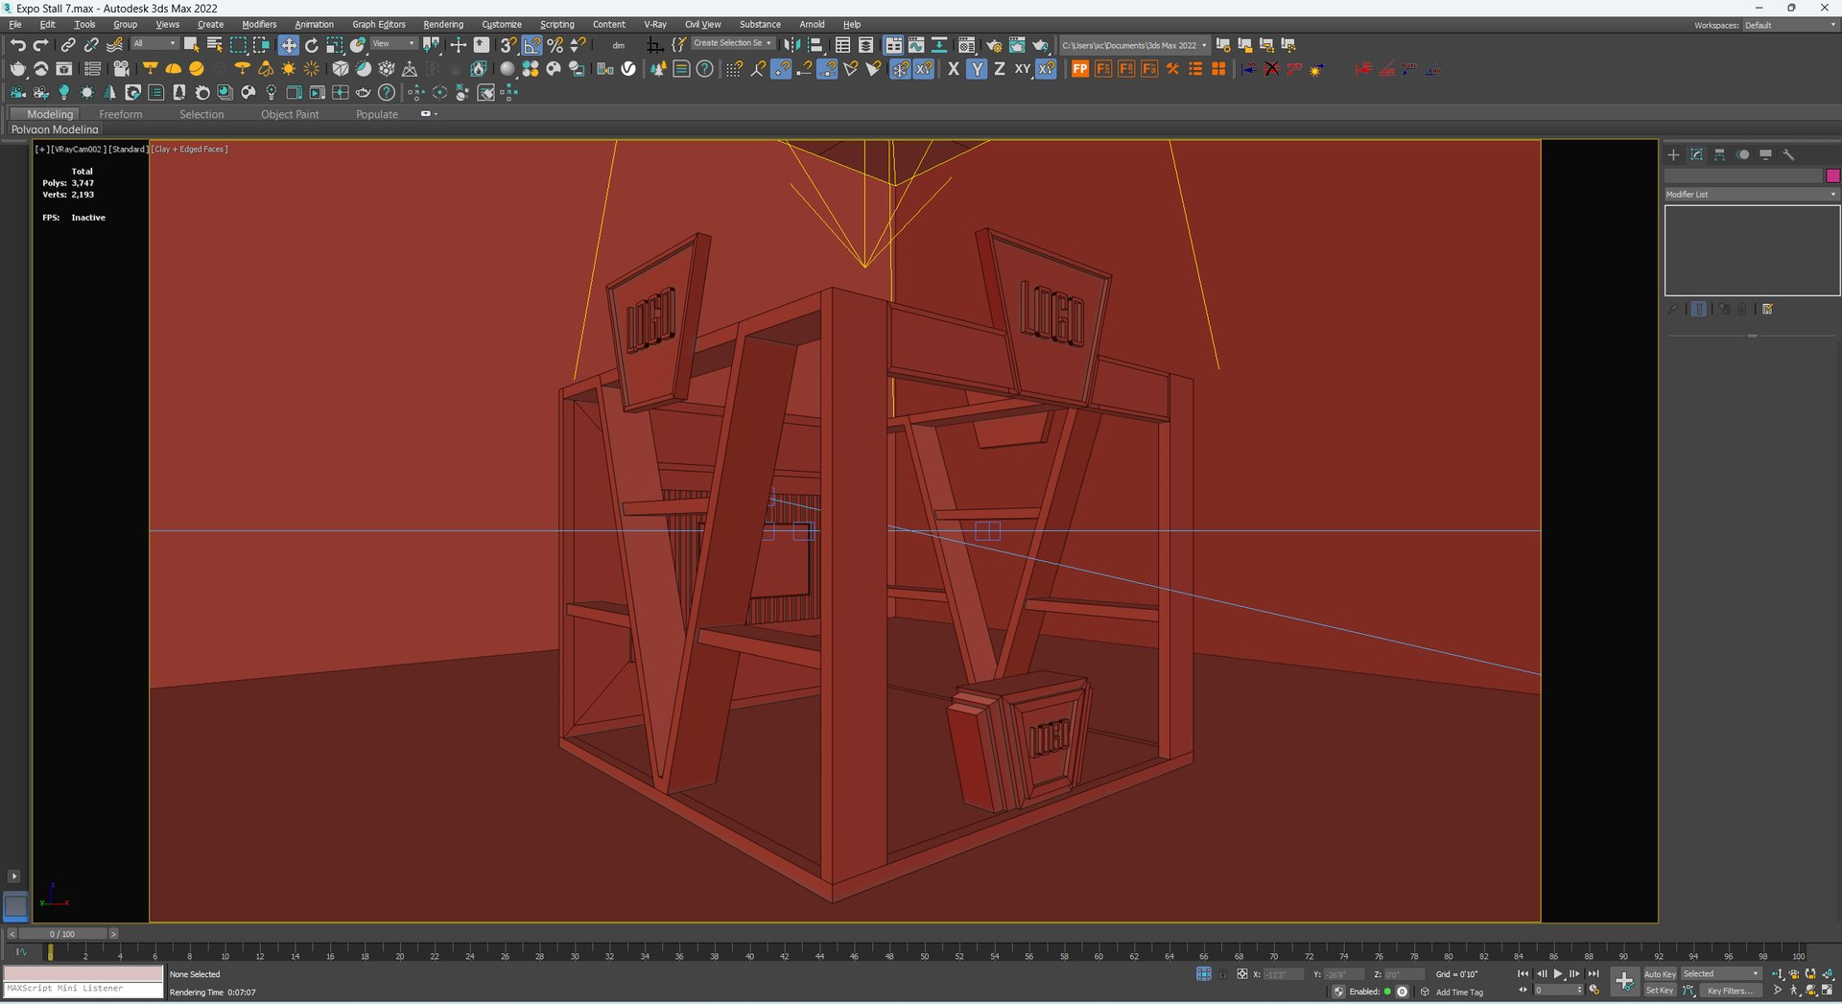The height and width of the screenshot is (1004, 1842).
Task: Open the ribbon options dropdown arrow
Action: pyautogui.click(x=429, y=114)
